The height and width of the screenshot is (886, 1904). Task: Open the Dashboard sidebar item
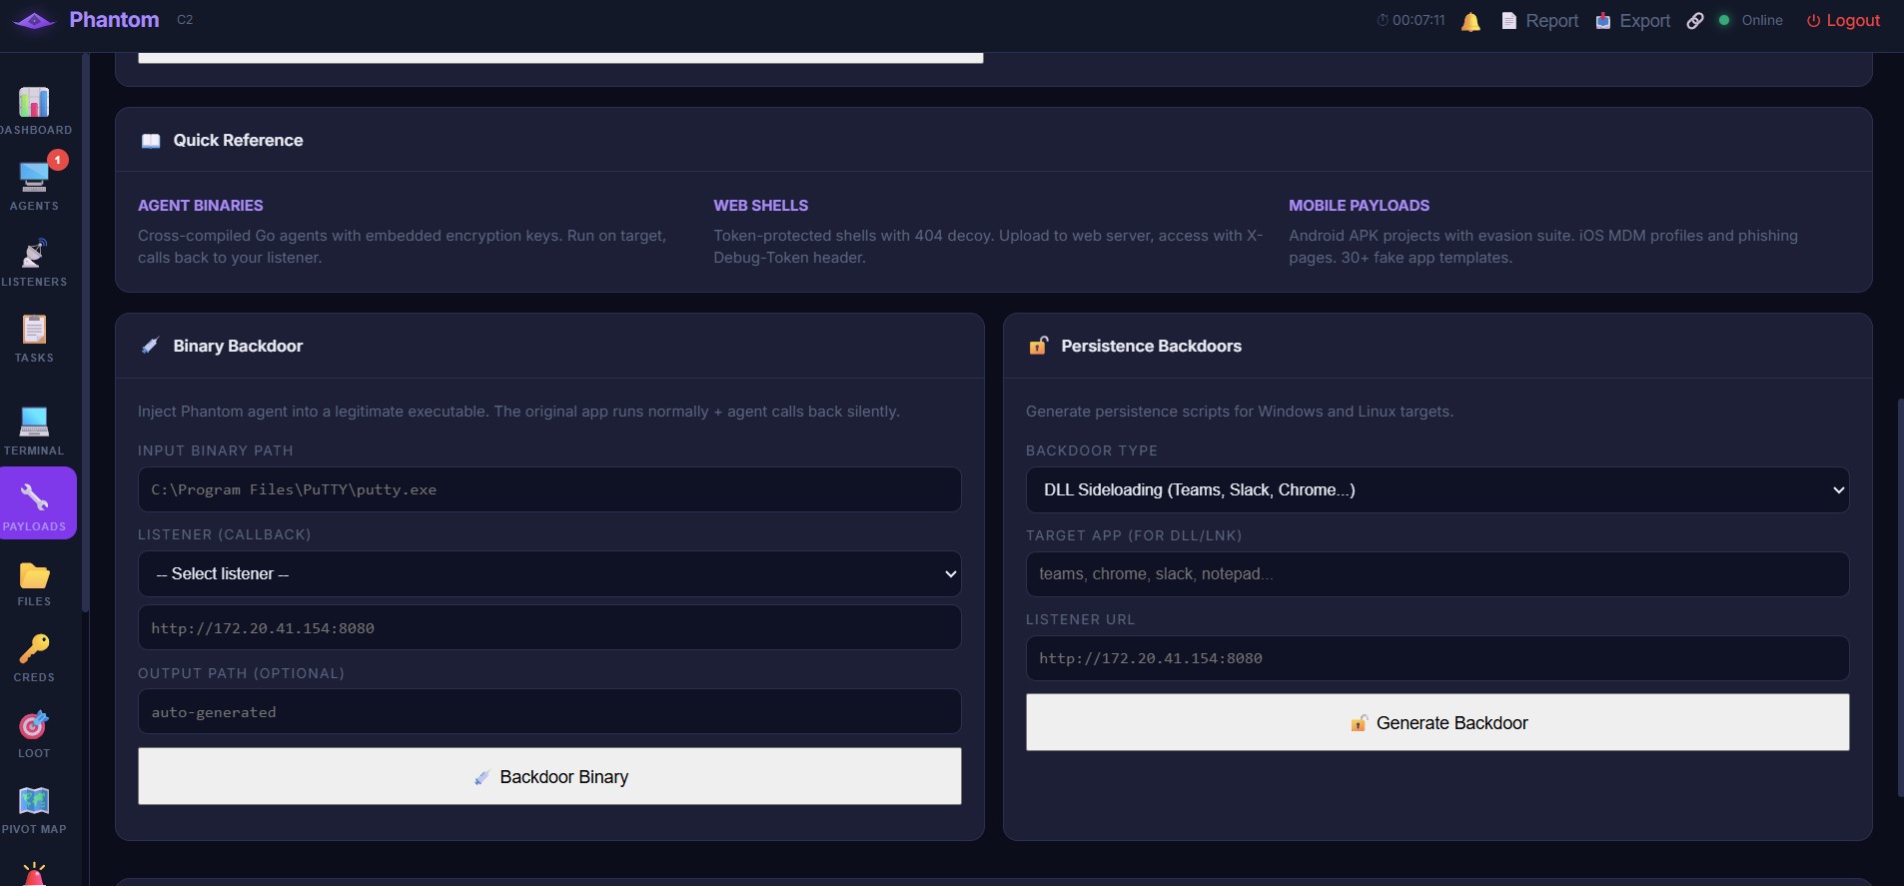[x=34, y=111]
